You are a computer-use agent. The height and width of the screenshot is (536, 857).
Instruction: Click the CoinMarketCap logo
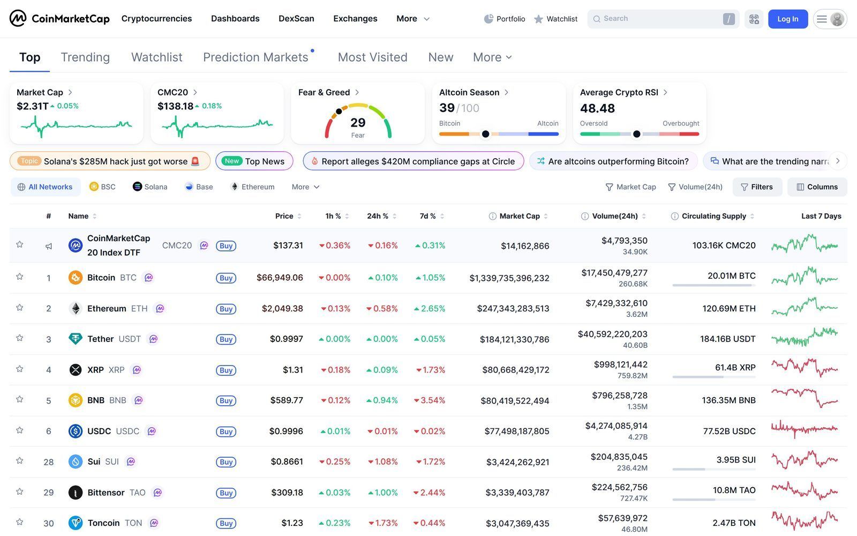point(59,18)
